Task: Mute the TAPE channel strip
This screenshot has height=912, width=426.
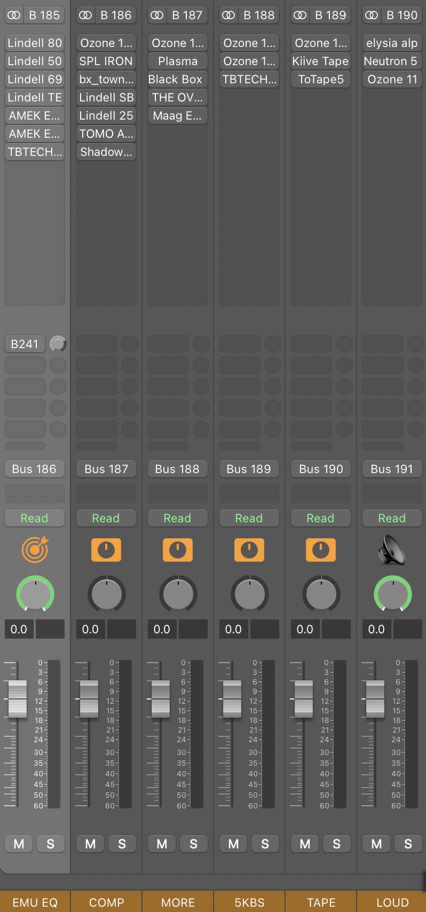Action: (305, 844)
